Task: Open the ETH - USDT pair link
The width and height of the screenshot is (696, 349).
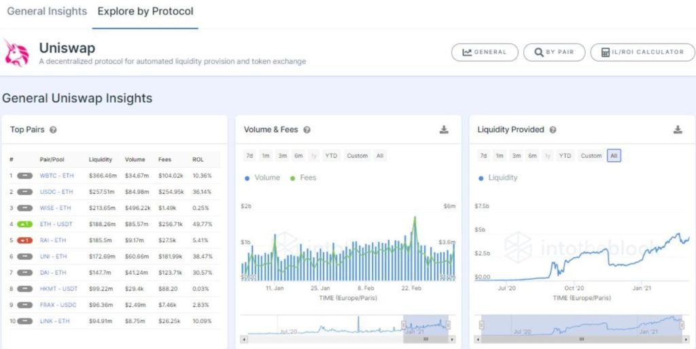Action: 56,225
